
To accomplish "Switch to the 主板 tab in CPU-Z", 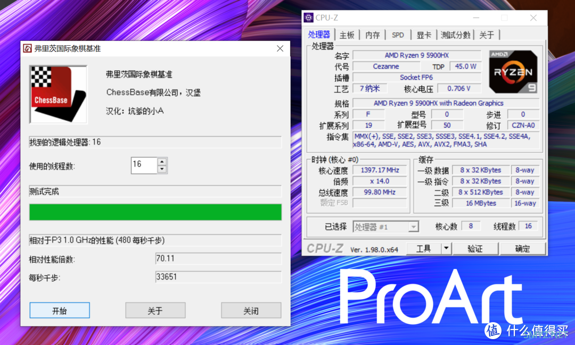I will pyautogui.click(x=347, y=35).
